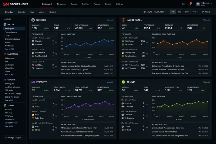216x144 pixels.
Task: Click the calendar icon in date range picker
Action: point(145,12)
